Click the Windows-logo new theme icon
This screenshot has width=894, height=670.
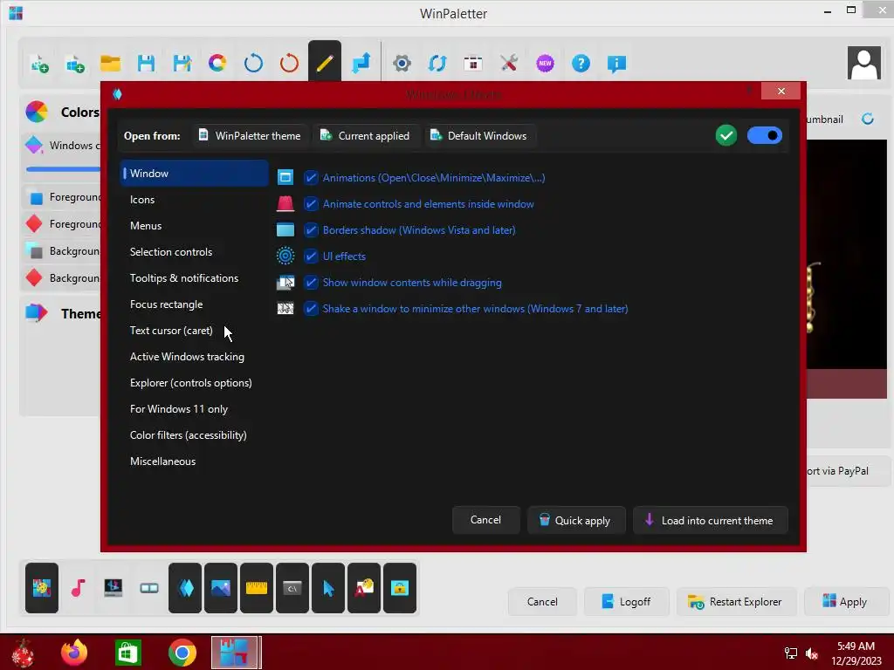coord(75,63)
